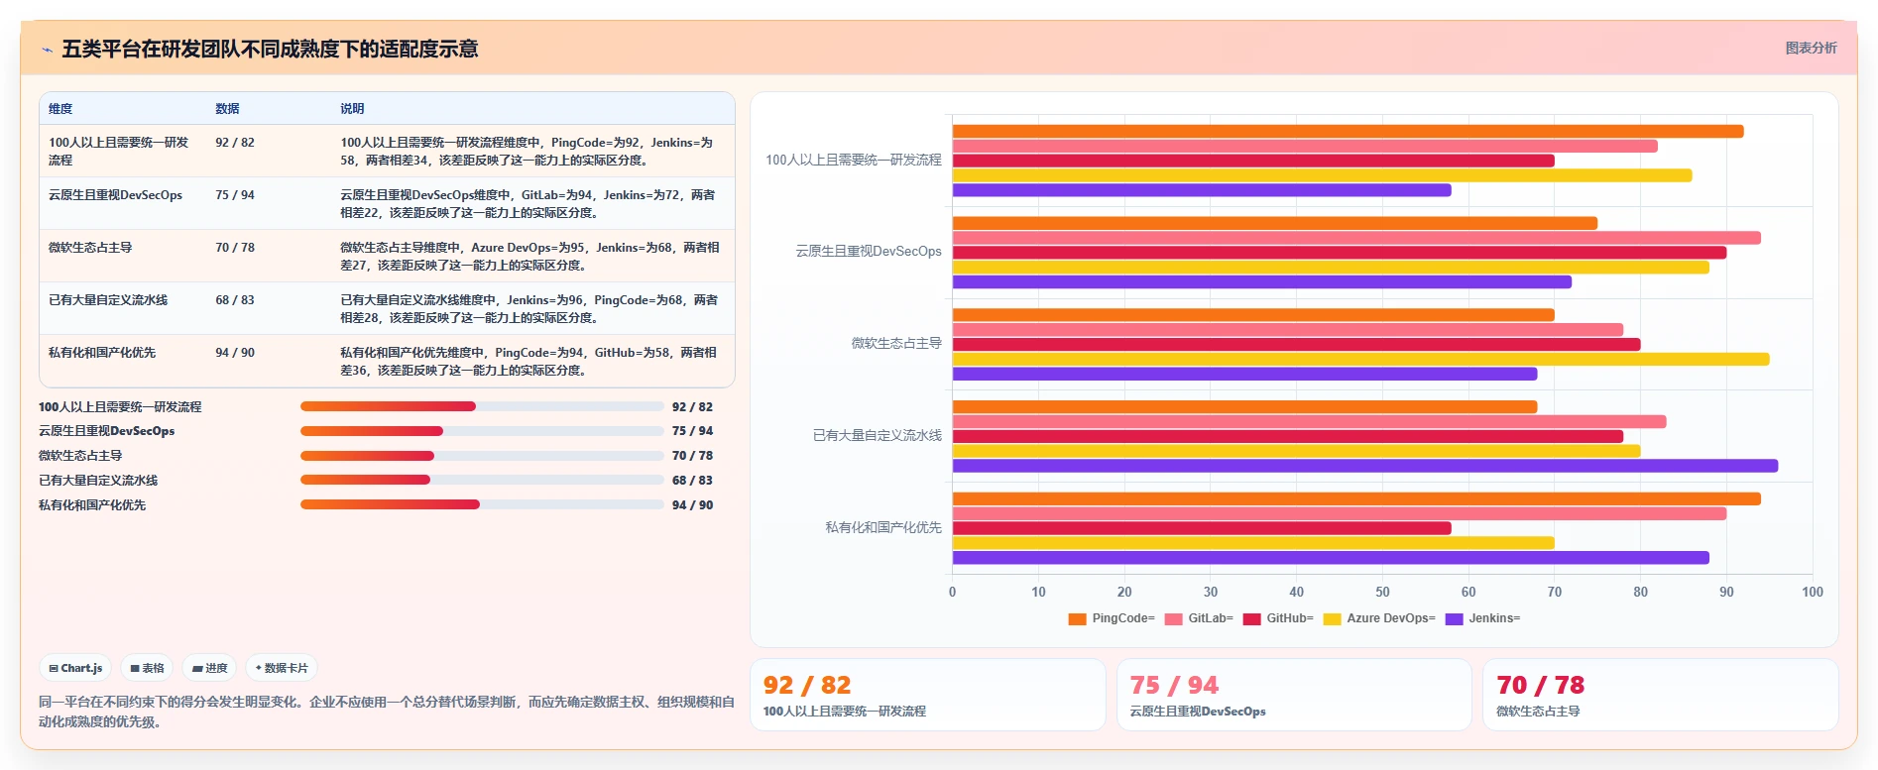1878x770 pixels.
Task: Click the 微软生态占主导 progress bar
Action: pyautogui.click(x=482, y=456)
